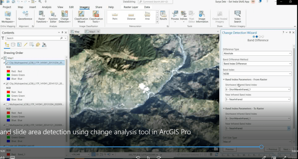This screenshot has width=298, height=159.
Task: Open the Change Detection tool
Action: coord(65,17)
